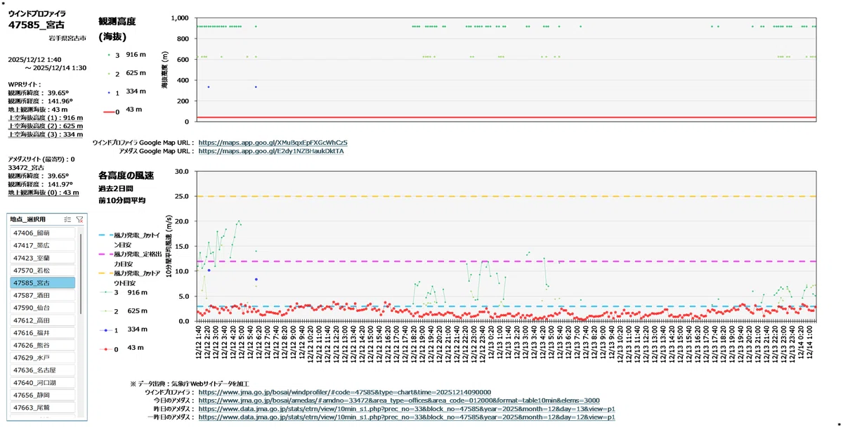843x430 pixels.
Task: Clear the 地点 slicer filter
Action: [x=79, y=219]
